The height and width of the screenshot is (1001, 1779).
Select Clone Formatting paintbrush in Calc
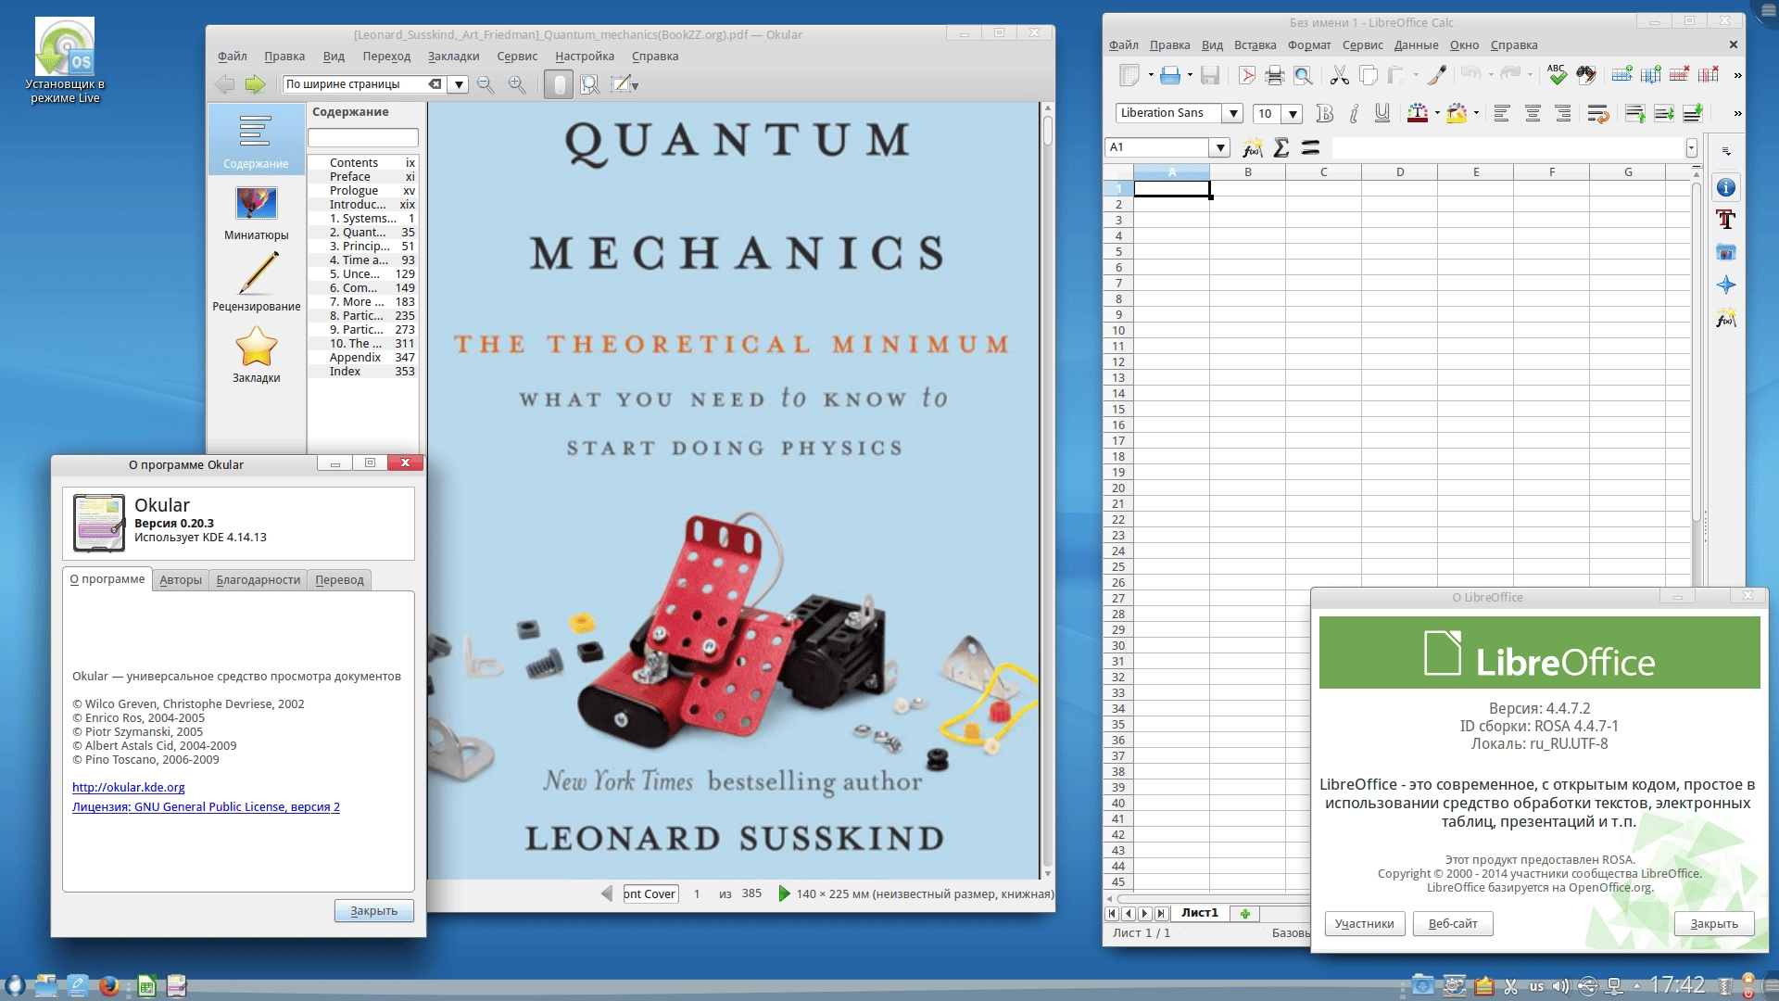(1437, 75)
